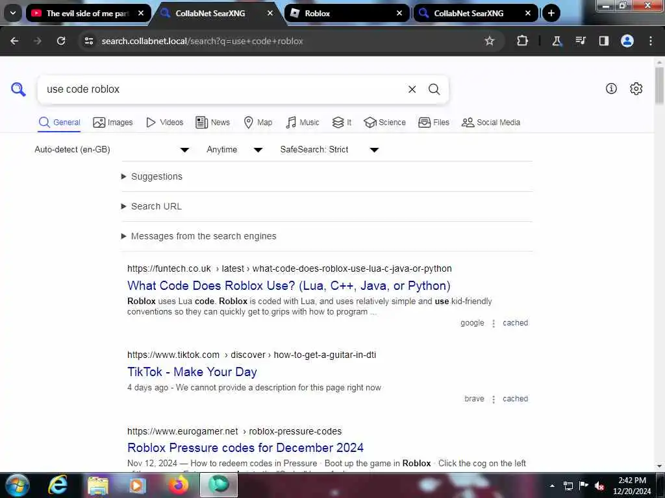
Task: Open media controls icon in toolbar
Action: (580, 41)
